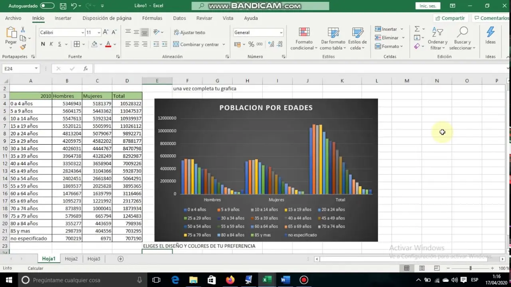Click the AutoSum sigma icon

[417, 29]
